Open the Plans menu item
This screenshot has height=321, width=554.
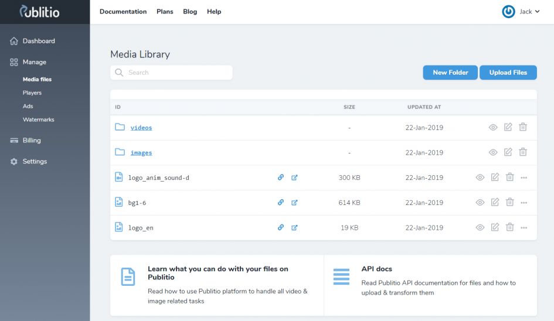tap(165, 12)
